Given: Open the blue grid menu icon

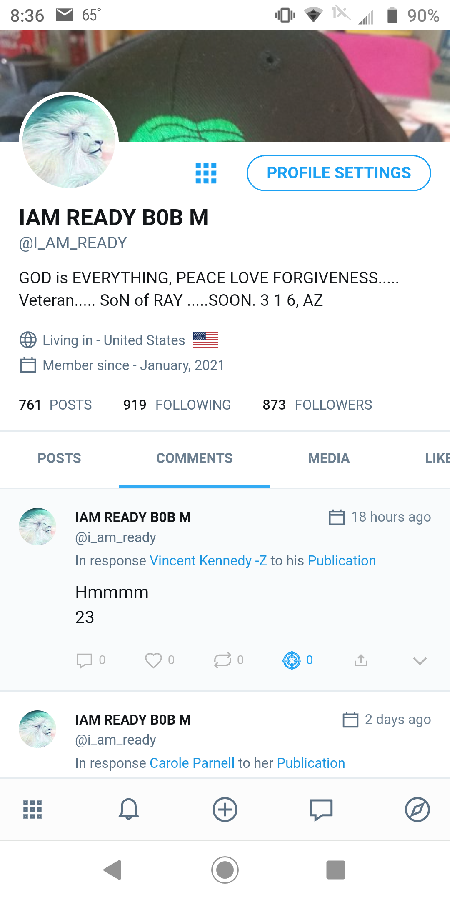Looking at the screenshot, I should pyautogui.click(x=206, y=173).
